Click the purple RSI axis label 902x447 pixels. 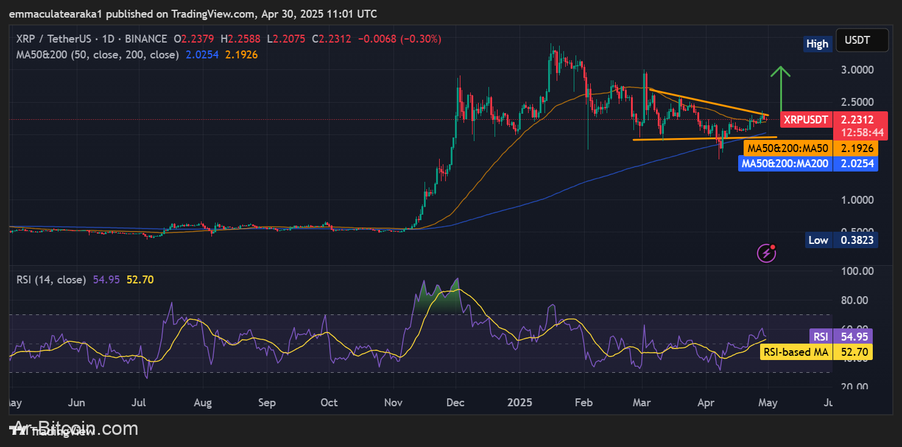click(x=820, y=336)
